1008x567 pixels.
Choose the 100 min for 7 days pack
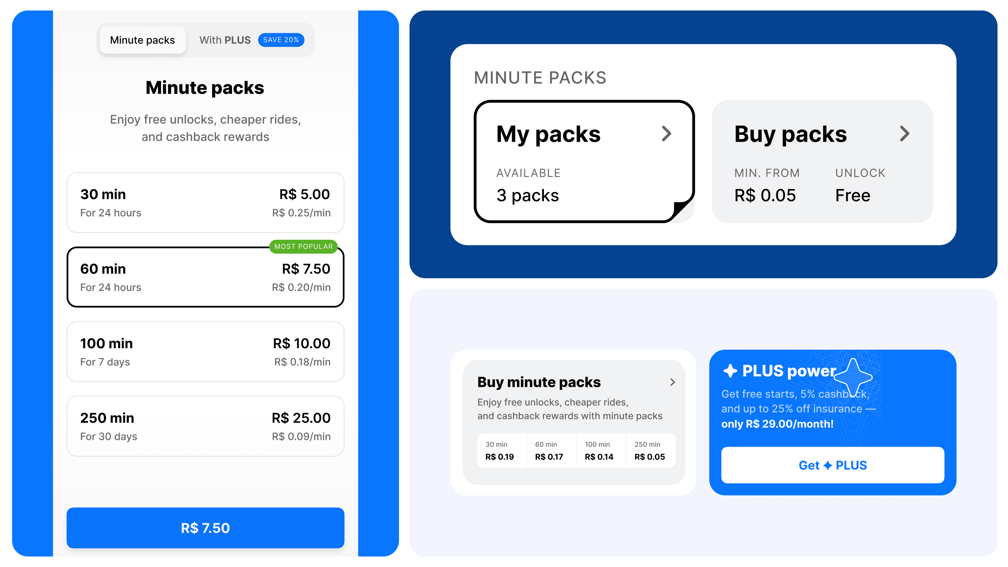(x=205, y=352)
